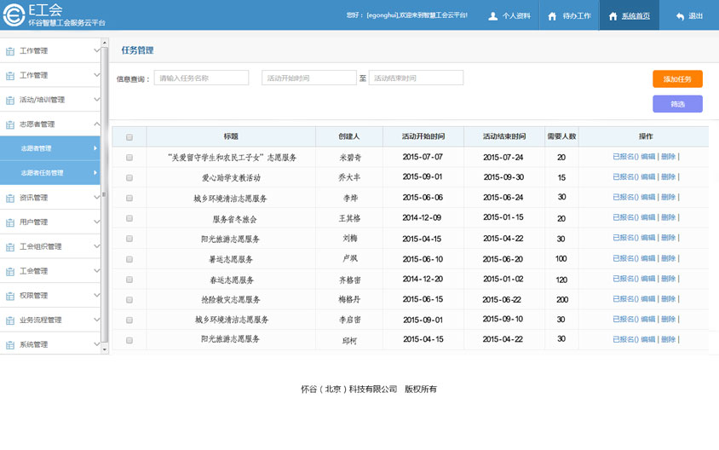Viewport: 719px width, 450px height.
Task: Toggle the select-all checkbox in the table header
Action: tap(129, 136)
